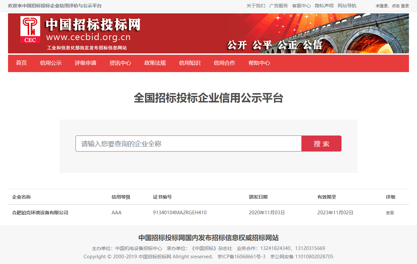Click the 搜索 search button
The image size is (417, 264).
coord(321,143)
